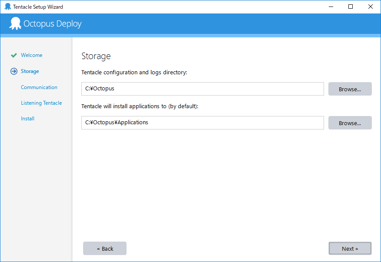
Task: Select the Storage step in sidebar
Action: (x=30, y=71)
